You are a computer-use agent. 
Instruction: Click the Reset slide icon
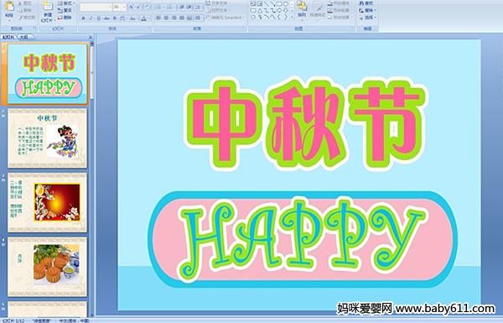point(60,10)
